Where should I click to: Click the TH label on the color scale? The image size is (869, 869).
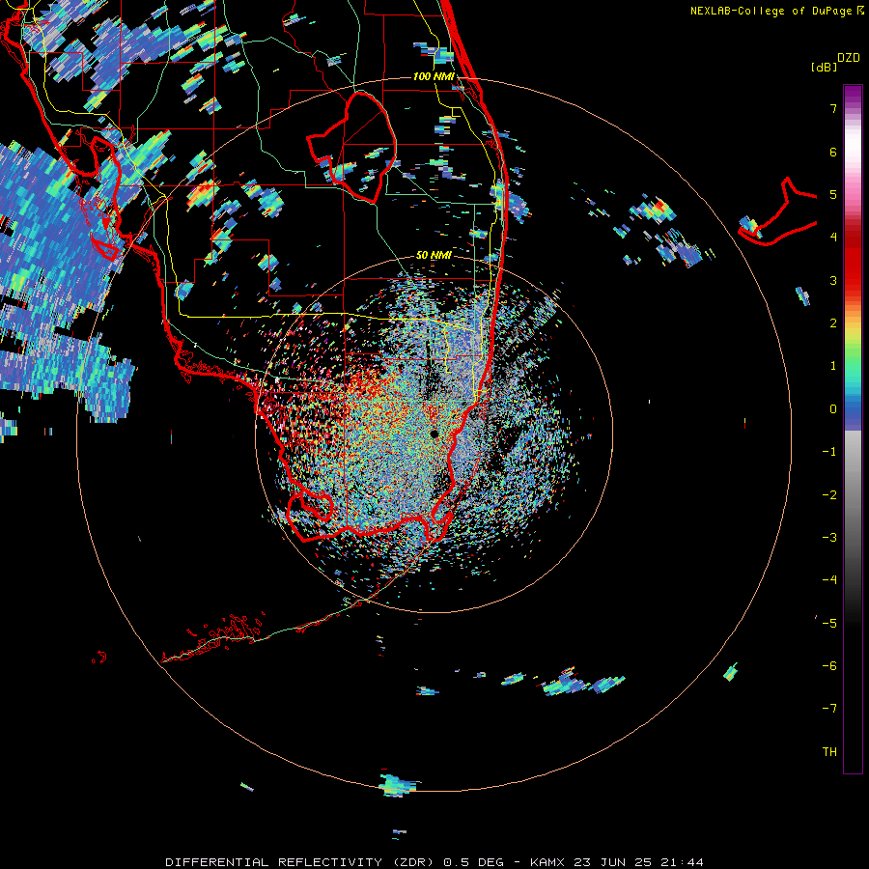point(829,752)
